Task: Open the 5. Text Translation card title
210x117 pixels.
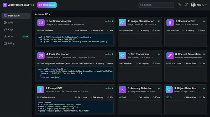Action: (138, 54)
